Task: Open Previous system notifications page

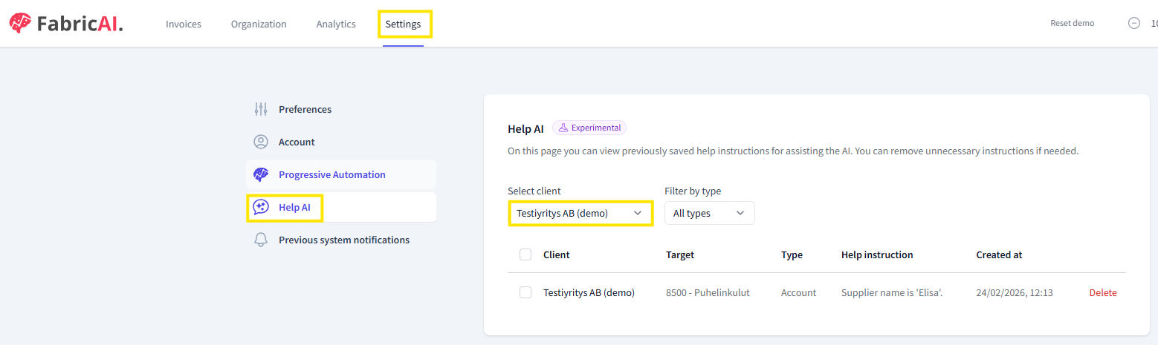Action: pos(343,240)
